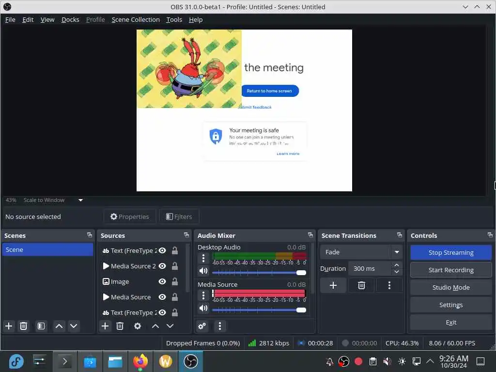The width and height of the screenshot is (496, 372).
Task: Open OBS Settings button
Action: [x=451, y=305]
